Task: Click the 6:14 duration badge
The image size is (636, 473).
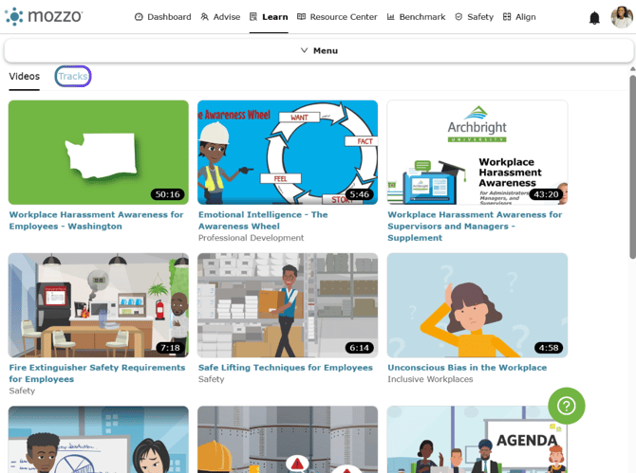Action: tap(360, 348)
